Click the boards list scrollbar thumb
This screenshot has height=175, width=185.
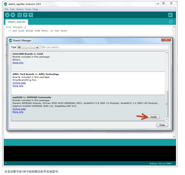pyautogui.click(x=167, y=104)
